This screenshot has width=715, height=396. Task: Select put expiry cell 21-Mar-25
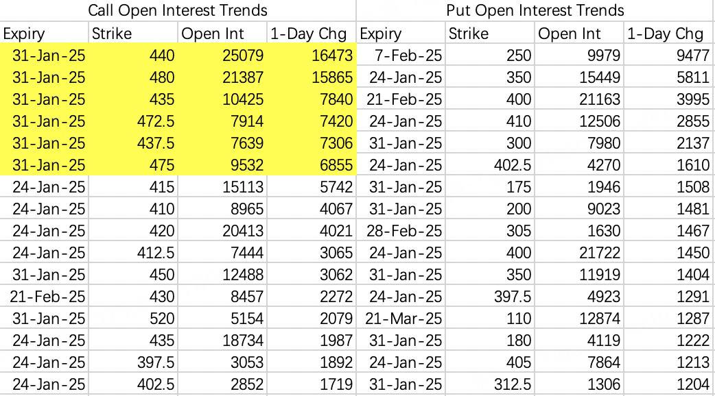[x=400, y=318]
